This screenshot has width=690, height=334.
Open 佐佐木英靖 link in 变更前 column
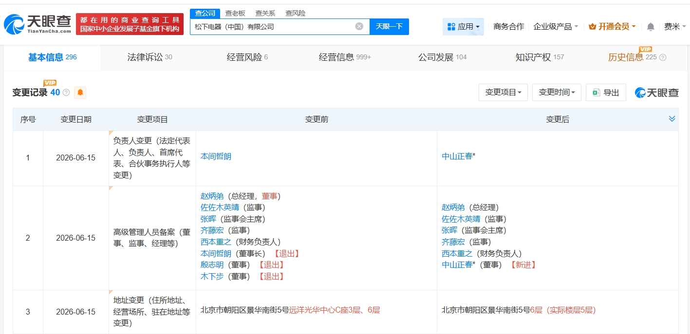pos(220,208)
